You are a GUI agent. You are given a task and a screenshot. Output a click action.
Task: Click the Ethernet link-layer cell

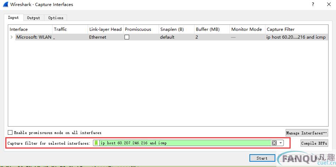[x=98, y=37]
